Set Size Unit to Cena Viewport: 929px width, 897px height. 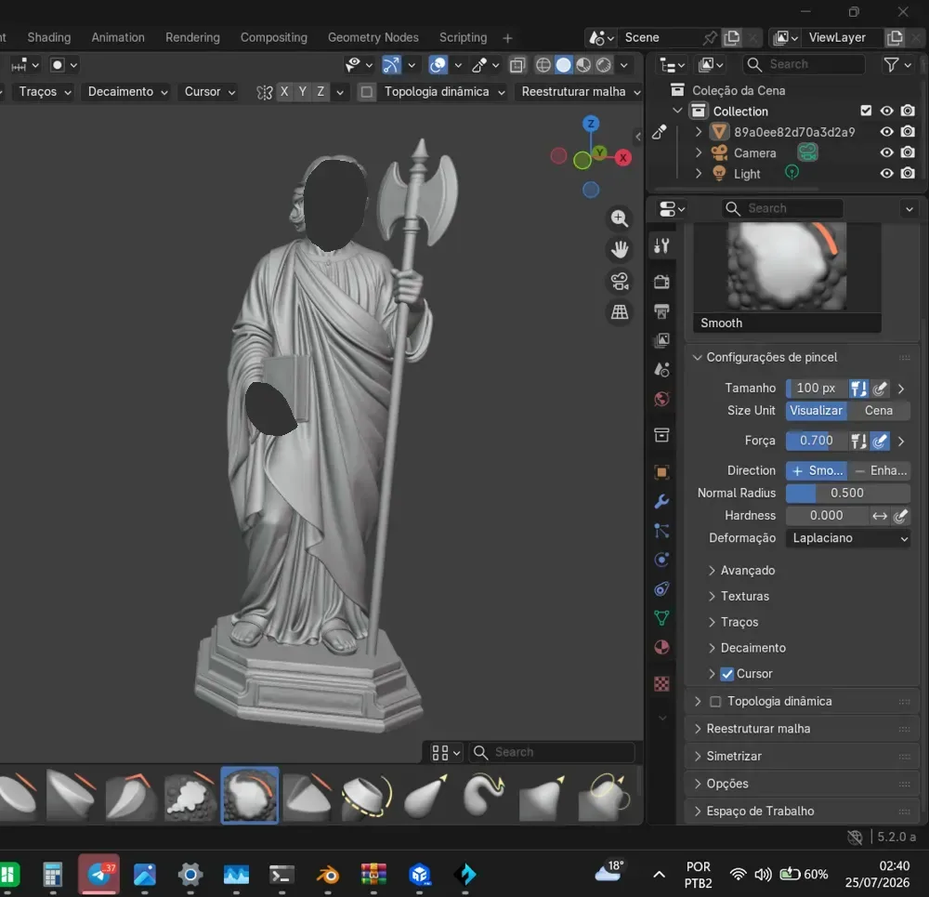coord(878,411)
